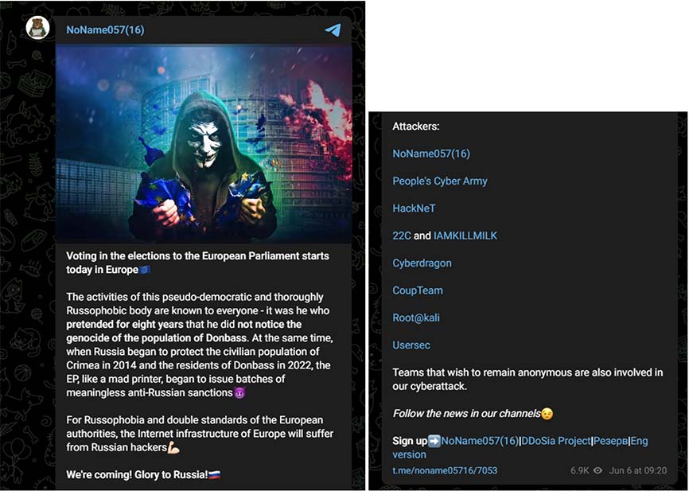Open the NoName057(16) channel title
This screenshot has height=491, width=689.
105,30
